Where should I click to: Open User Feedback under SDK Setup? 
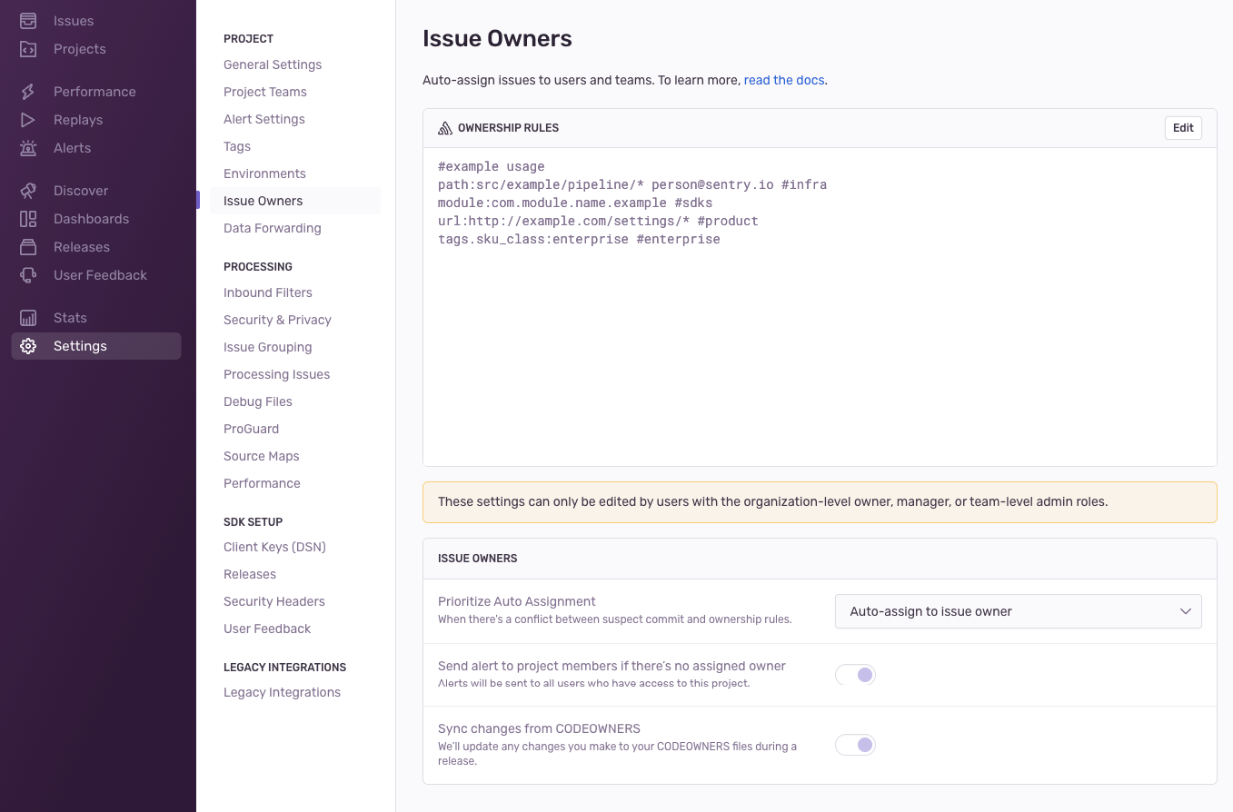(x=267, y=629)
